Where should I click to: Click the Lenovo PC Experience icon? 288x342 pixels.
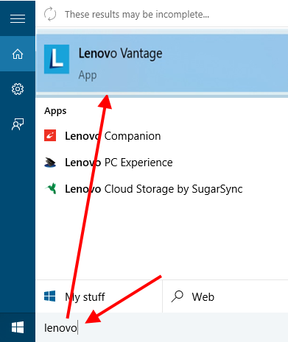50,163
